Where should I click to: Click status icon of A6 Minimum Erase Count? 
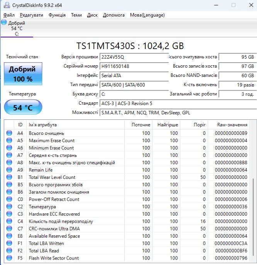pyautogui.click(x=9, y=148)
